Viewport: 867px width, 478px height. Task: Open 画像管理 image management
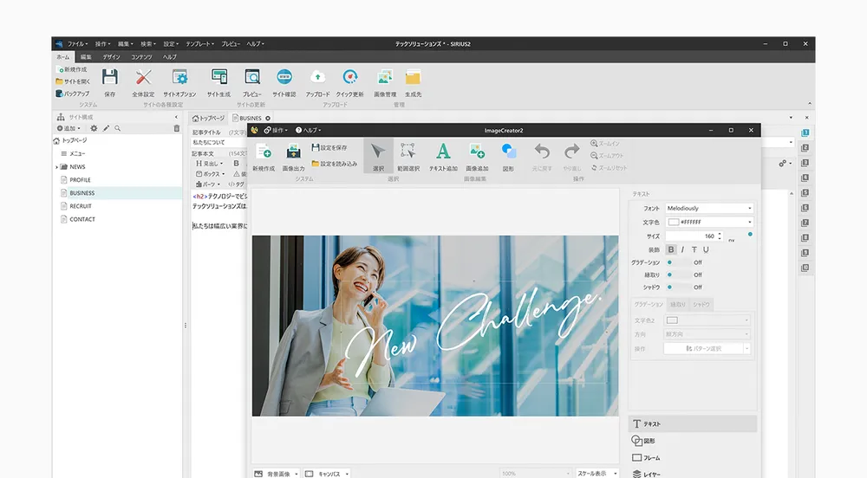click(x=385, y=83)
